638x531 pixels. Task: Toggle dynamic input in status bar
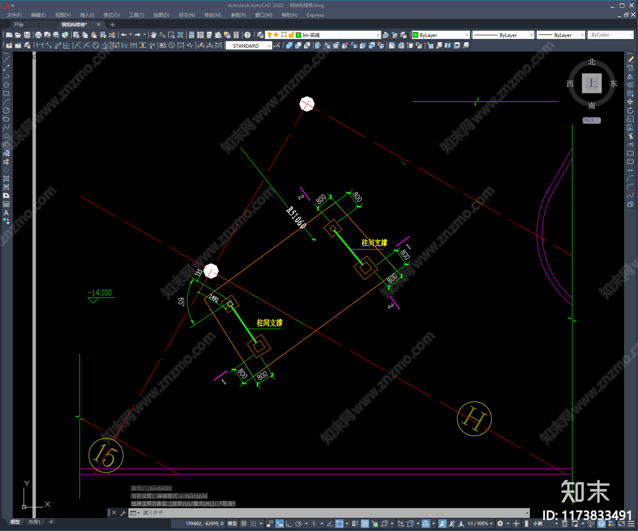pos(280,523)
